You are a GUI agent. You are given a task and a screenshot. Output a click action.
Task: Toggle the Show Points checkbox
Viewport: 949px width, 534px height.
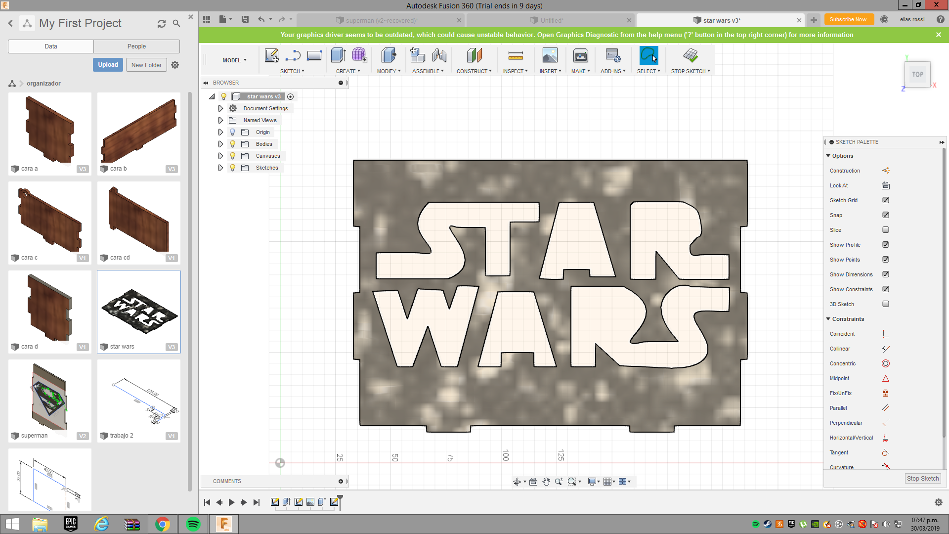(x=885, y=260)
